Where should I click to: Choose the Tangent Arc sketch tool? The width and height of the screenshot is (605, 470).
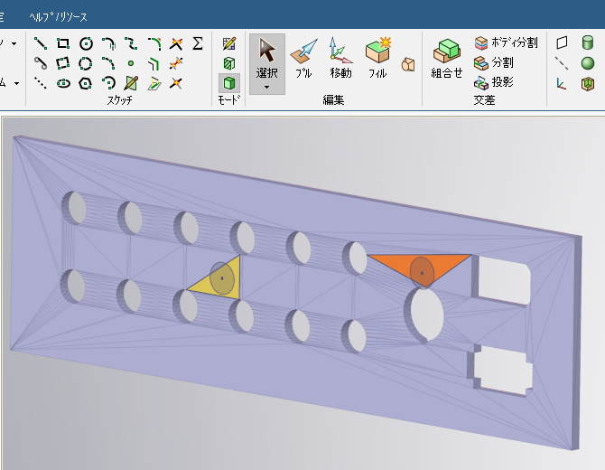pos(108,43)
